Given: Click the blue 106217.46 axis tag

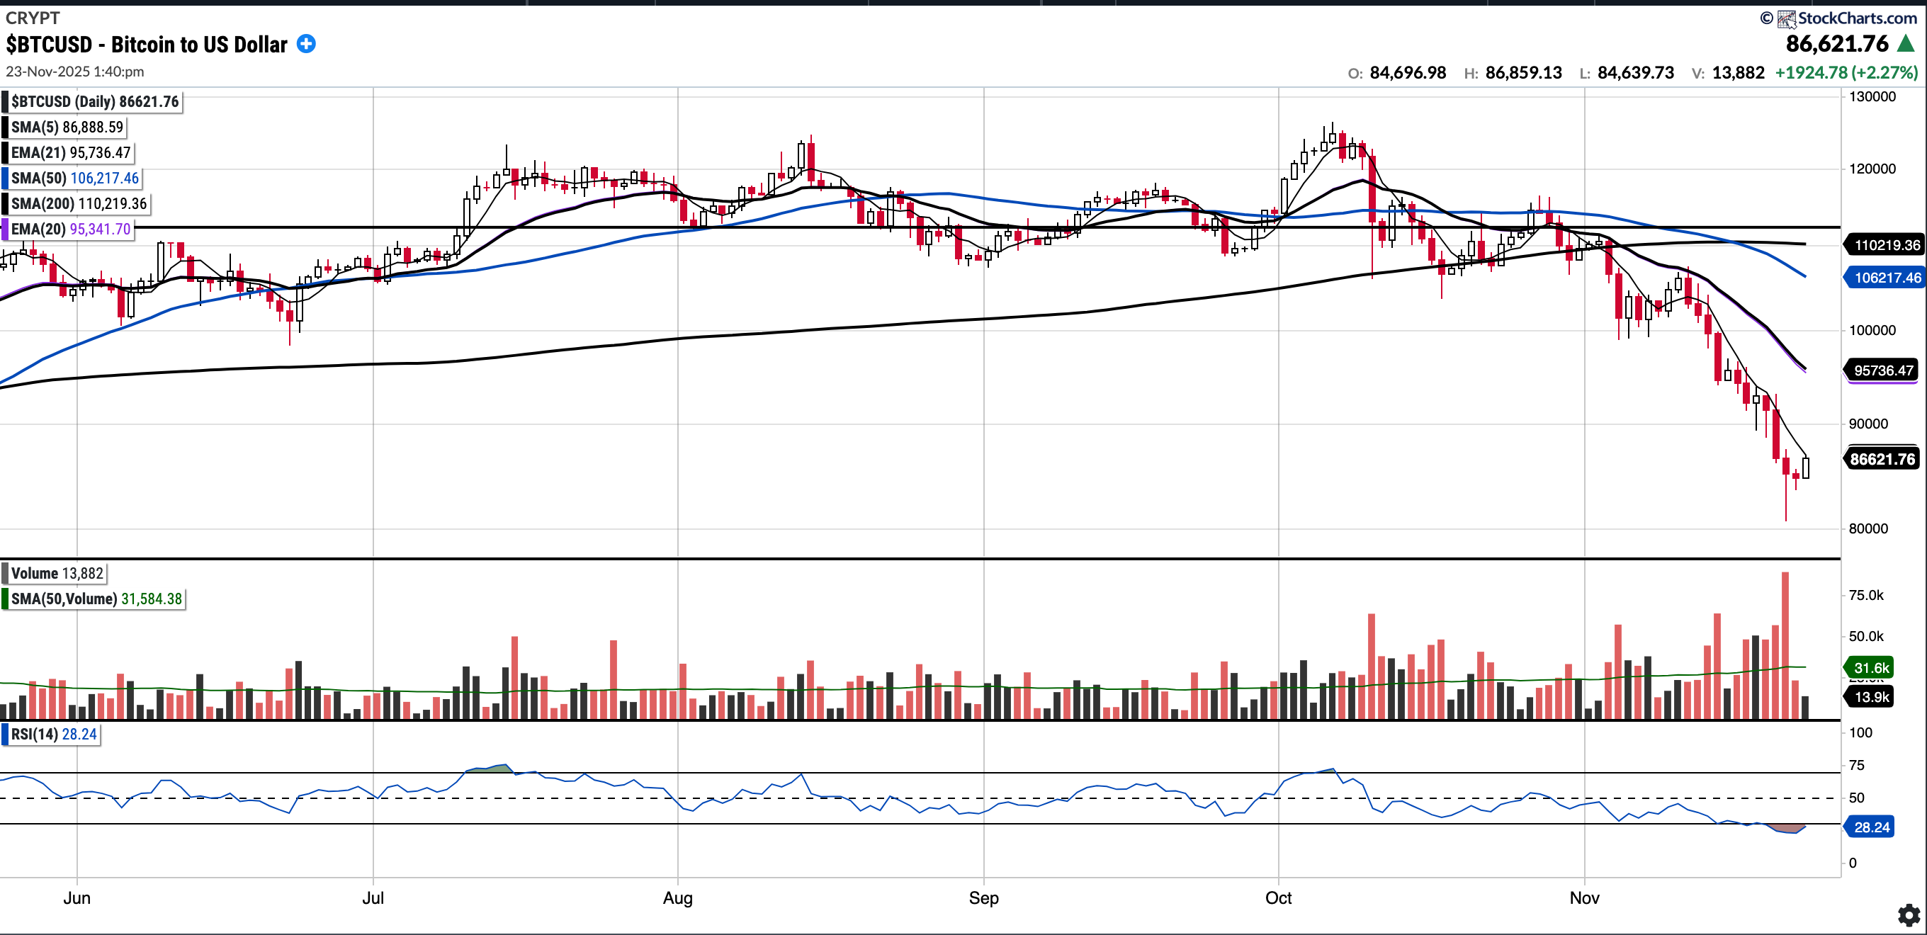Looking at the screenshot, I should click(x=1886, y=278).
